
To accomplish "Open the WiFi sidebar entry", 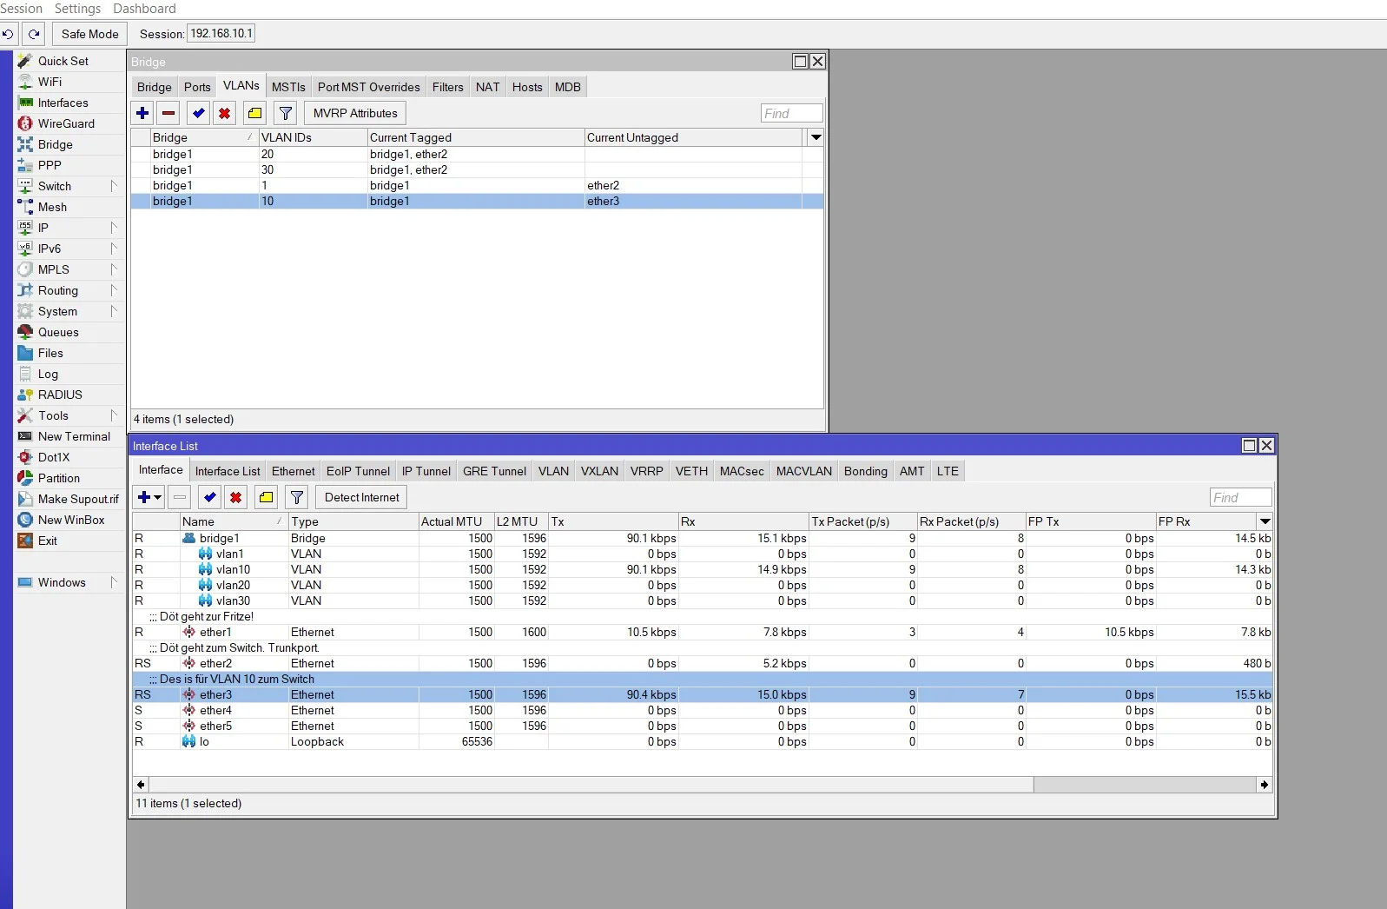I will (50, 82).
